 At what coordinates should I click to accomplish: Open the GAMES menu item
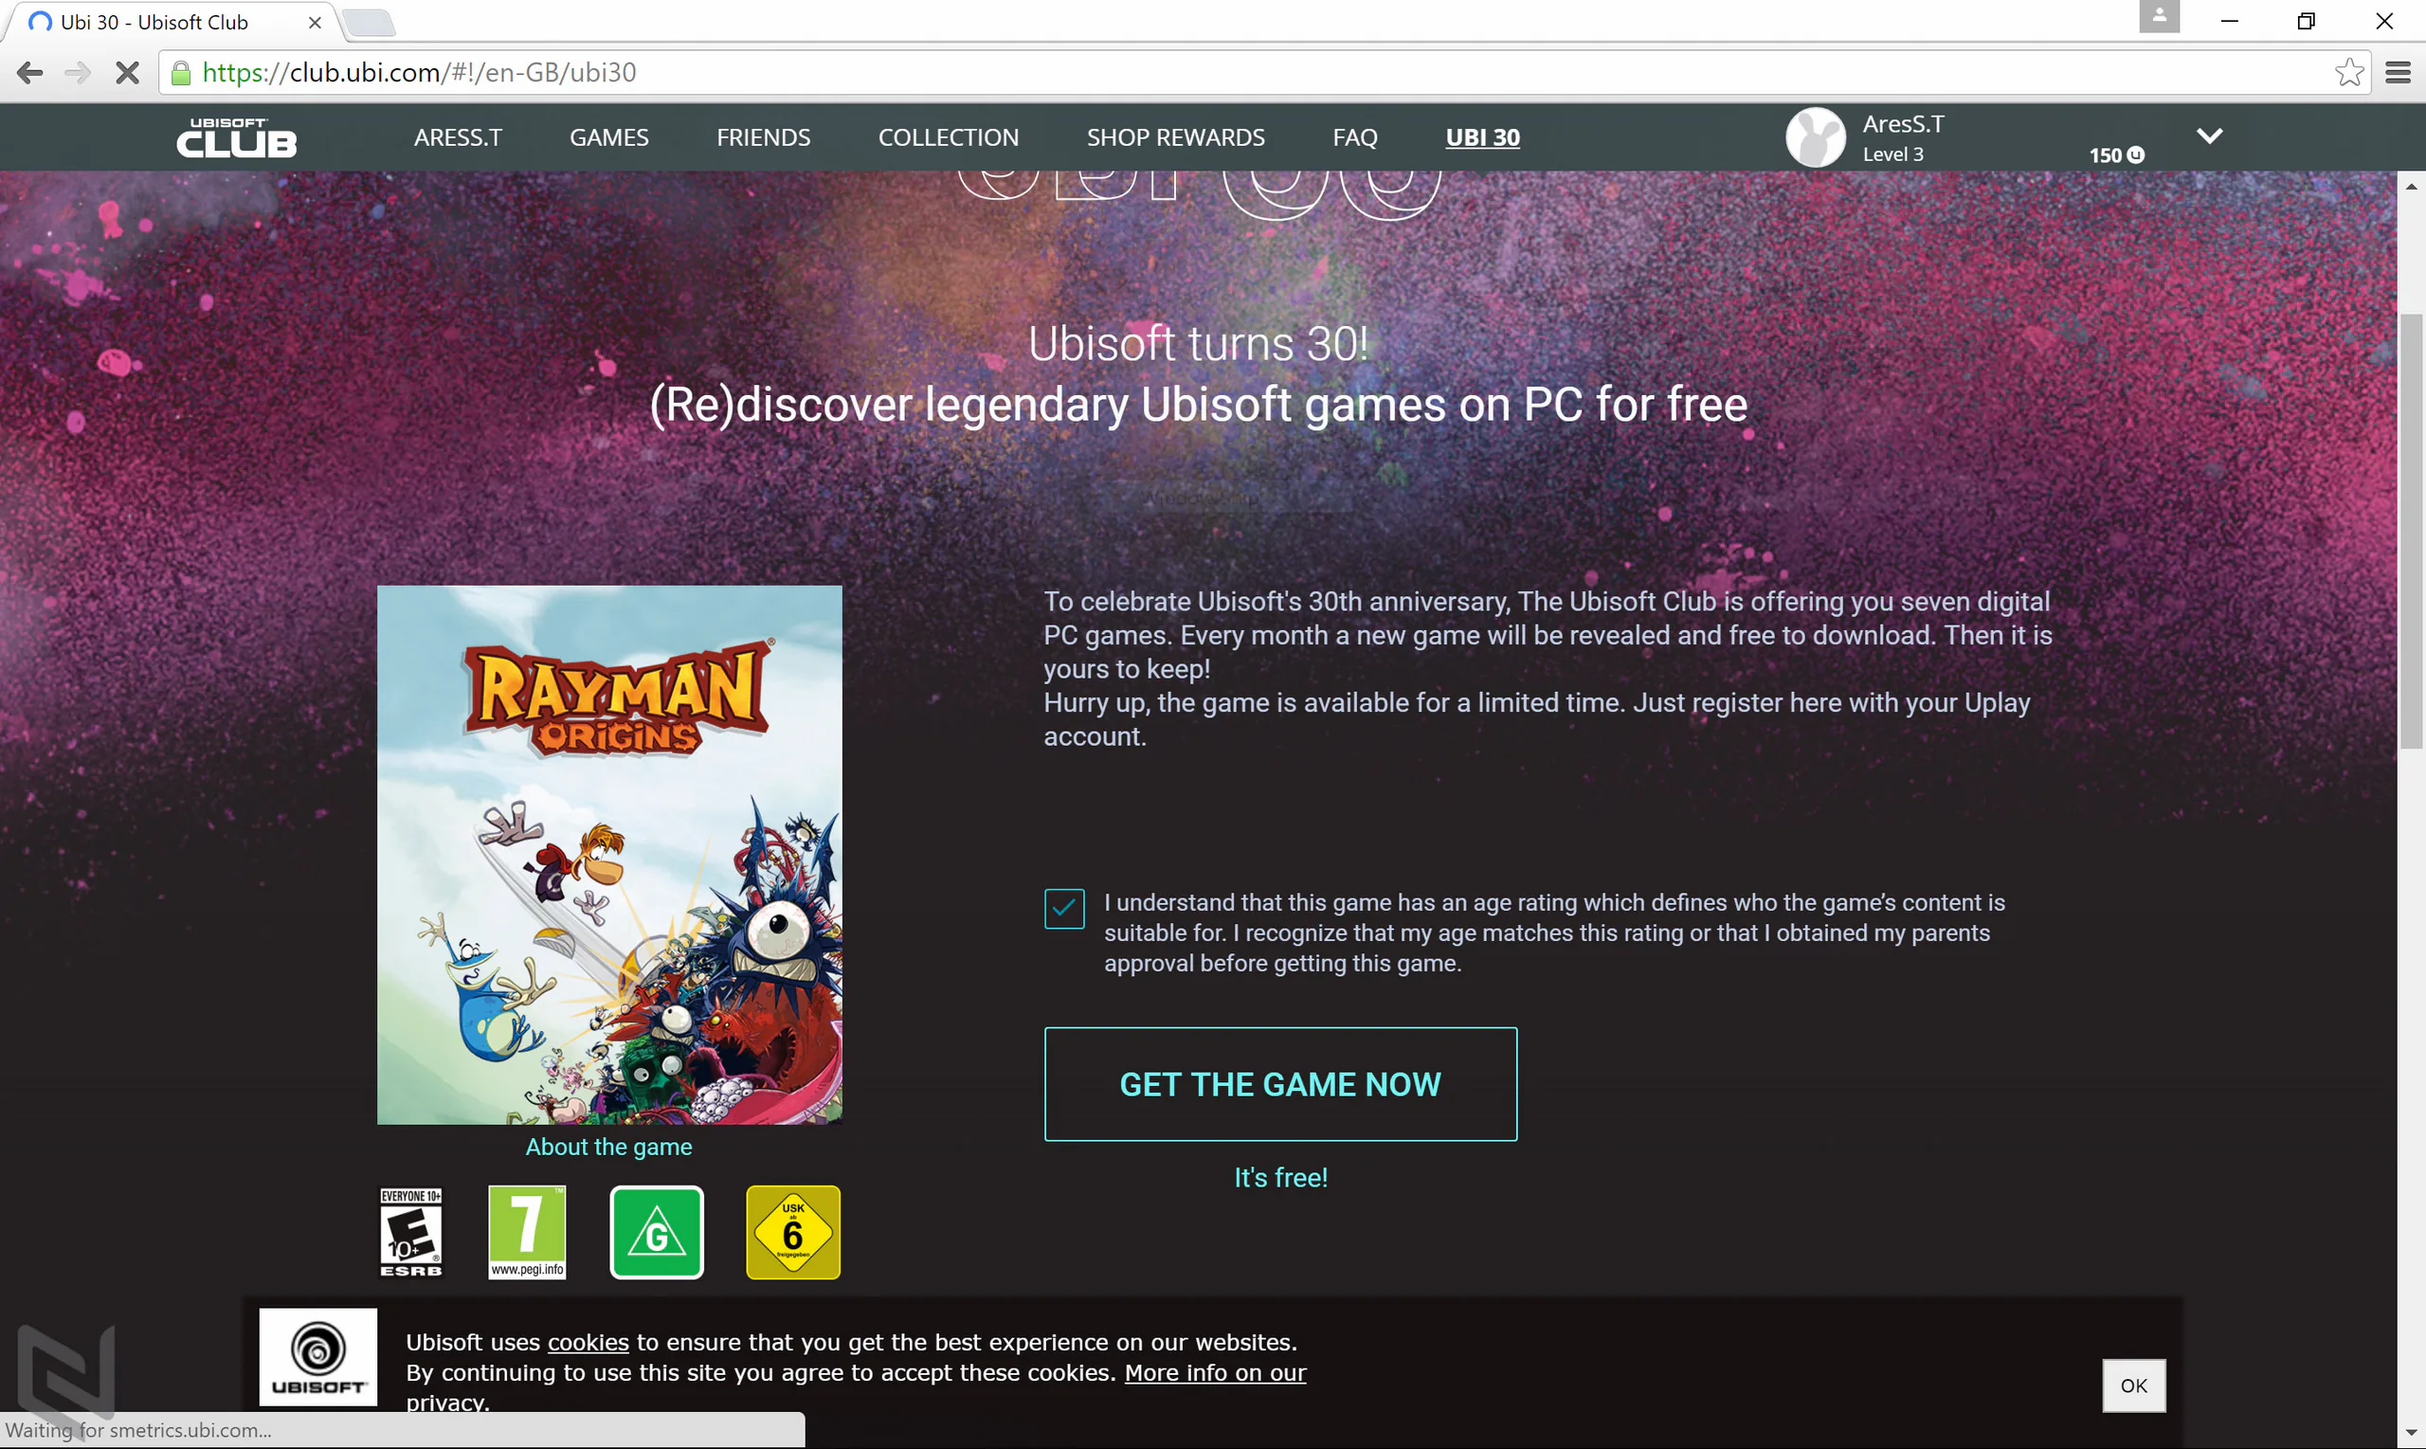pos(609,137)
